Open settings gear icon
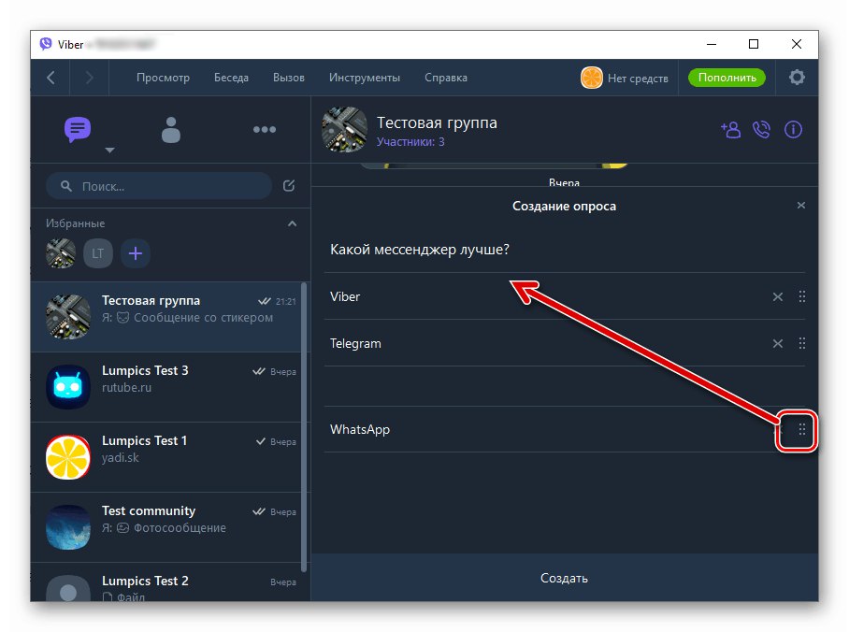Screen dimensions: 849x632 [797, 78]
